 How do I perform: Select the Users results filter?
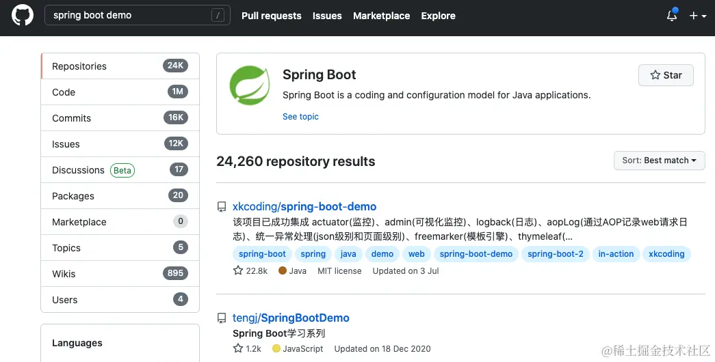click(120, 300)
